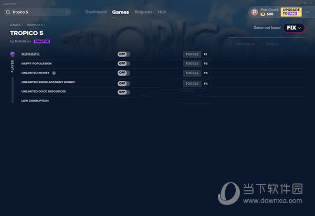This screenshot has width=315, height=216.
Task: Click the Unlimited Dock Resources label
Action: 44,91
